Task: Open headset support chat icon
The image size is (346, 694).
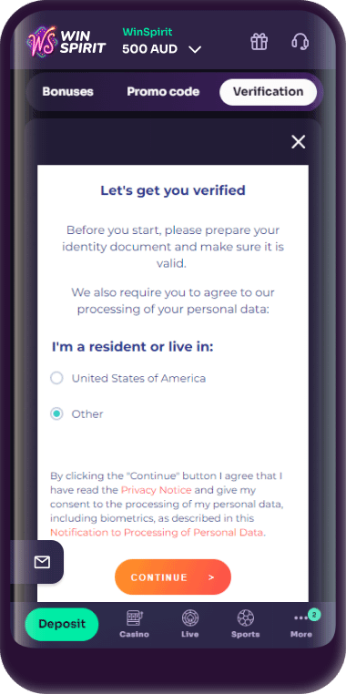Action: [x=300, y=42]
